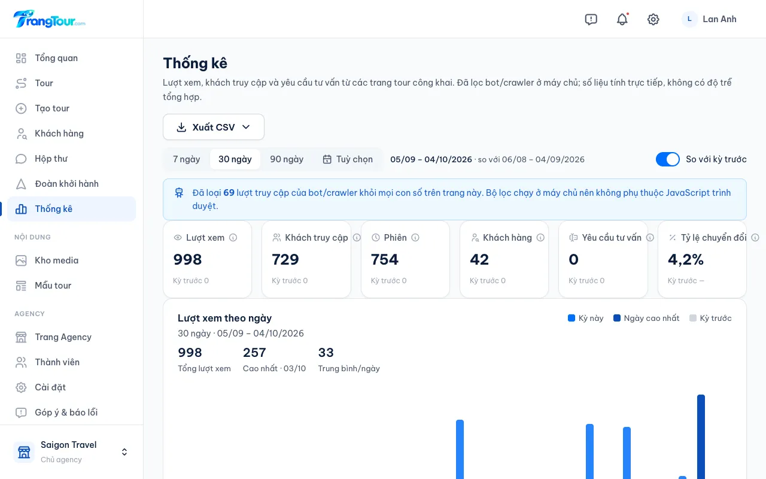Click the Kỳ này legend swatch
Viewport: 766px width, 479px height.
(x=572, y=318)
